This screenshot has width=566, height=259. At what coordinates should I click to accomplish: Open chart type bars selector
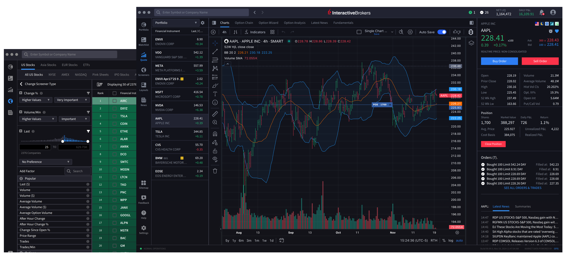click(236, 32)
